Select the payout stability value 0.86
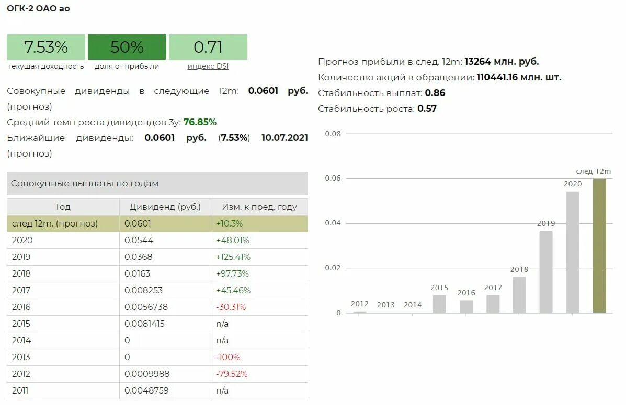Image resolution: width=626 pixels, height=405 pixels. pos(435,93)
